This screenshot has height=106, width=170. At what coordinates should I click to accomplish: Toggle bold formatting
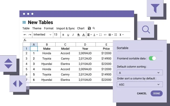pos(63,35)
